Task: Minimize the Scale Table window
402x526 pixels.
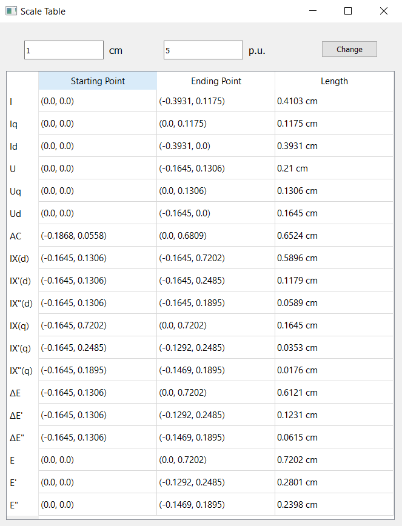Action: [313, 11]
